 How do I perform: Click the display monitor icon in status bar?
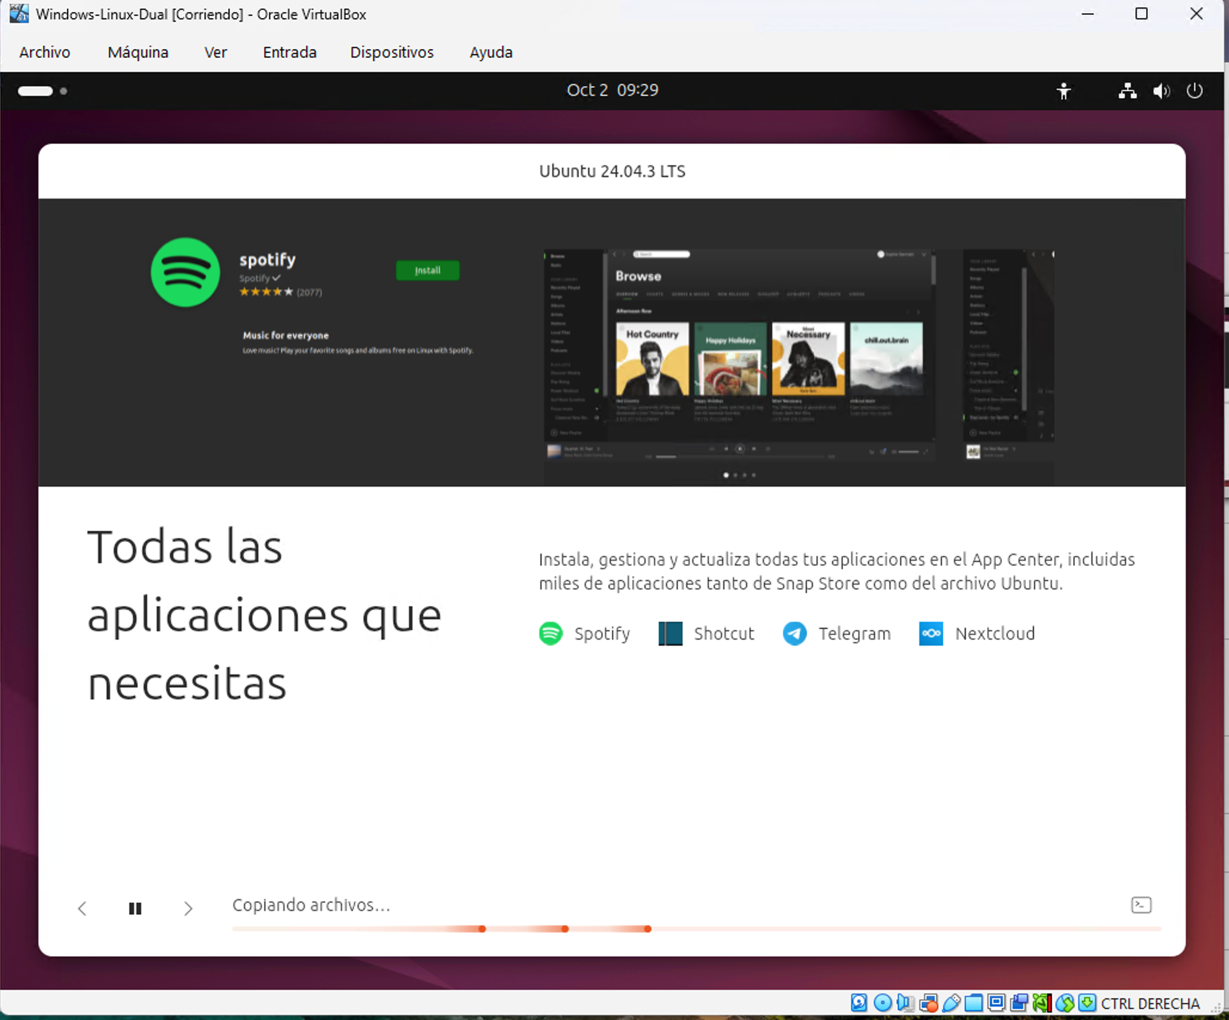coord(996,1003)
